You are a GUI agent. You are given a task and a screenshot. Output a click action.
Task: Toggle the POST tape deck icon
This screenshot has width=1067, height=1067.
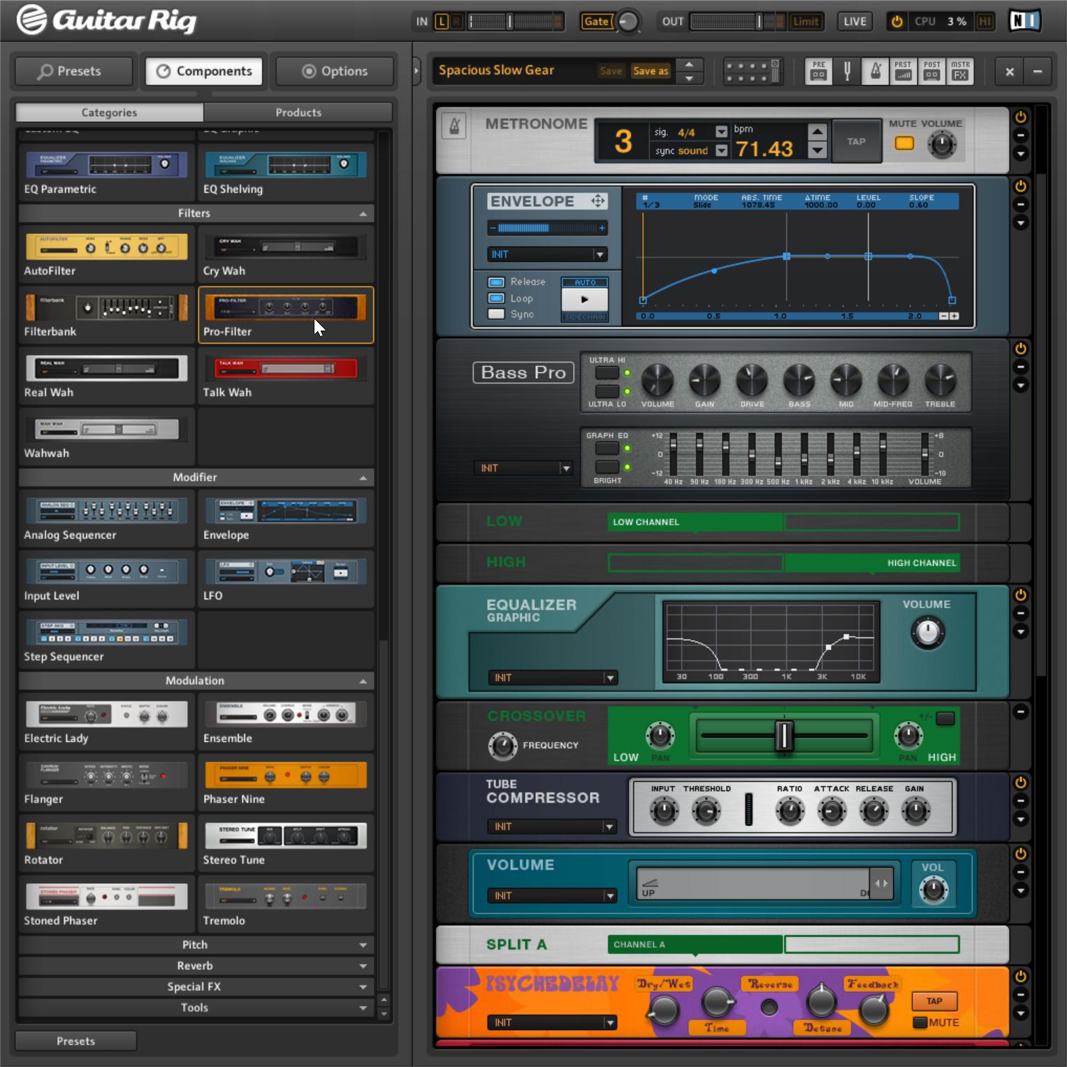click(932, 71)
